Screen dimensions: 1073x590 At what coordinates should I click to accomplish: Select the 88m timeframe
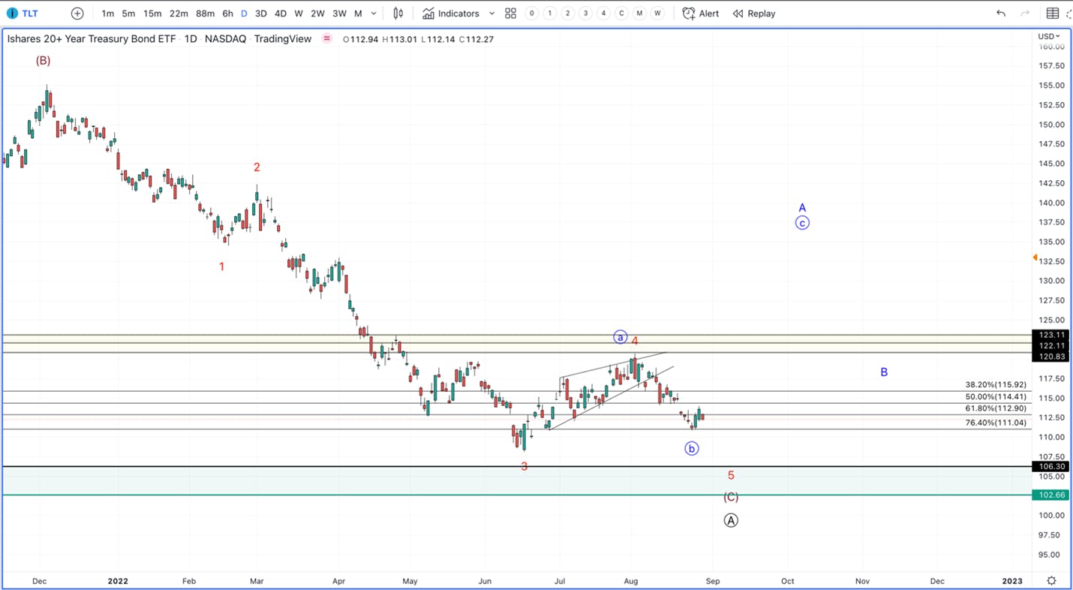(205, 14)
